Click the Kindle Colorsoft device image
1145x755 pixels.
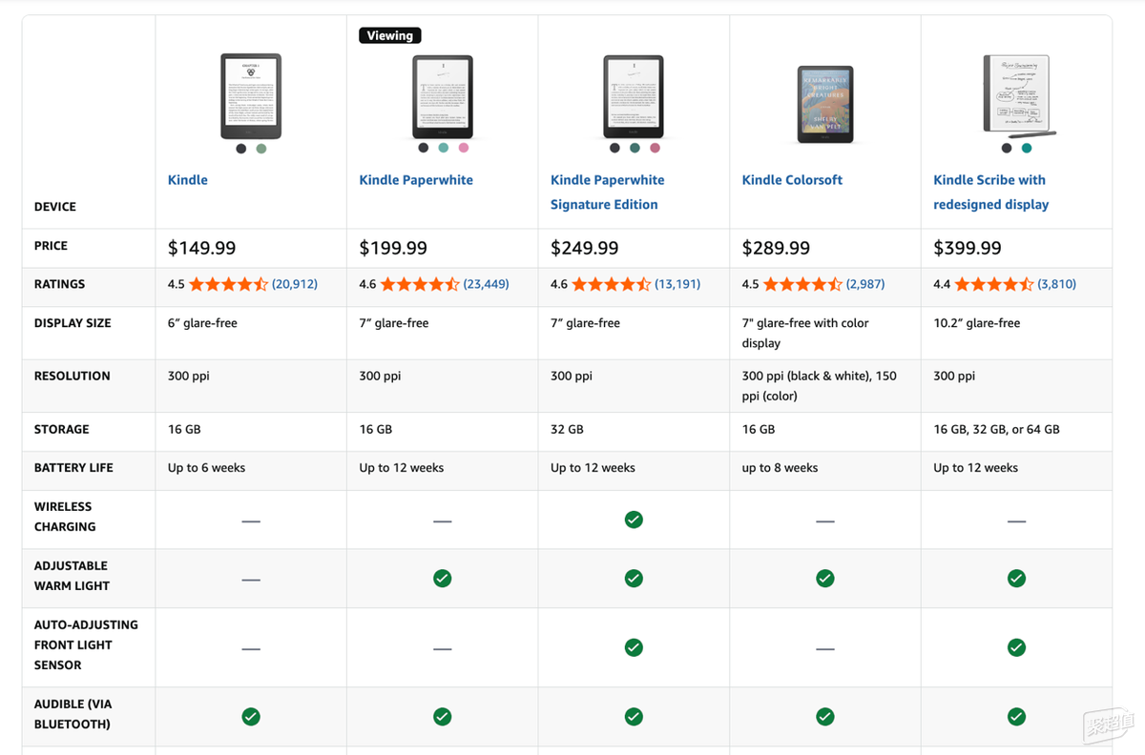point(825,105)
